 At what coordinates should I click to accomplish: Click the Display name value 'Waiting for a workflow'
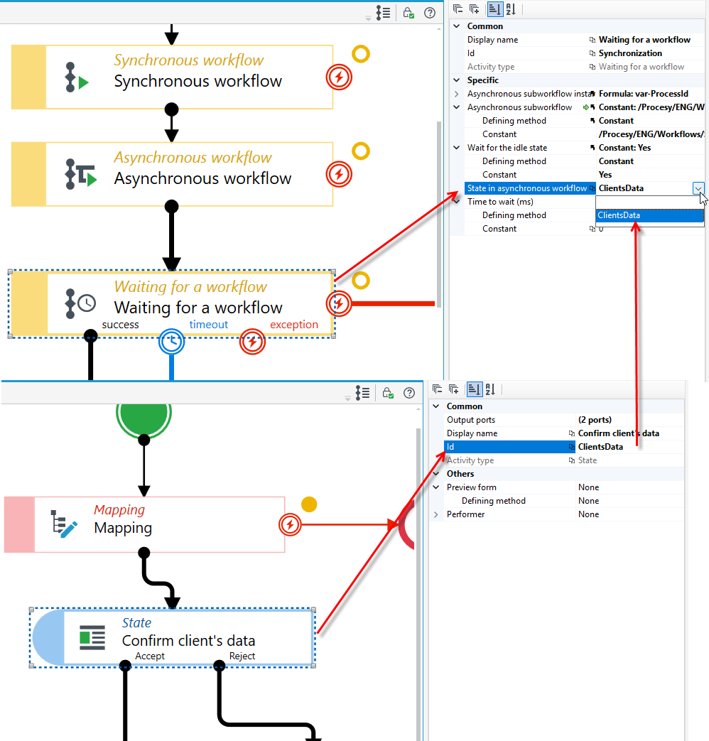[x=645, y=40]
